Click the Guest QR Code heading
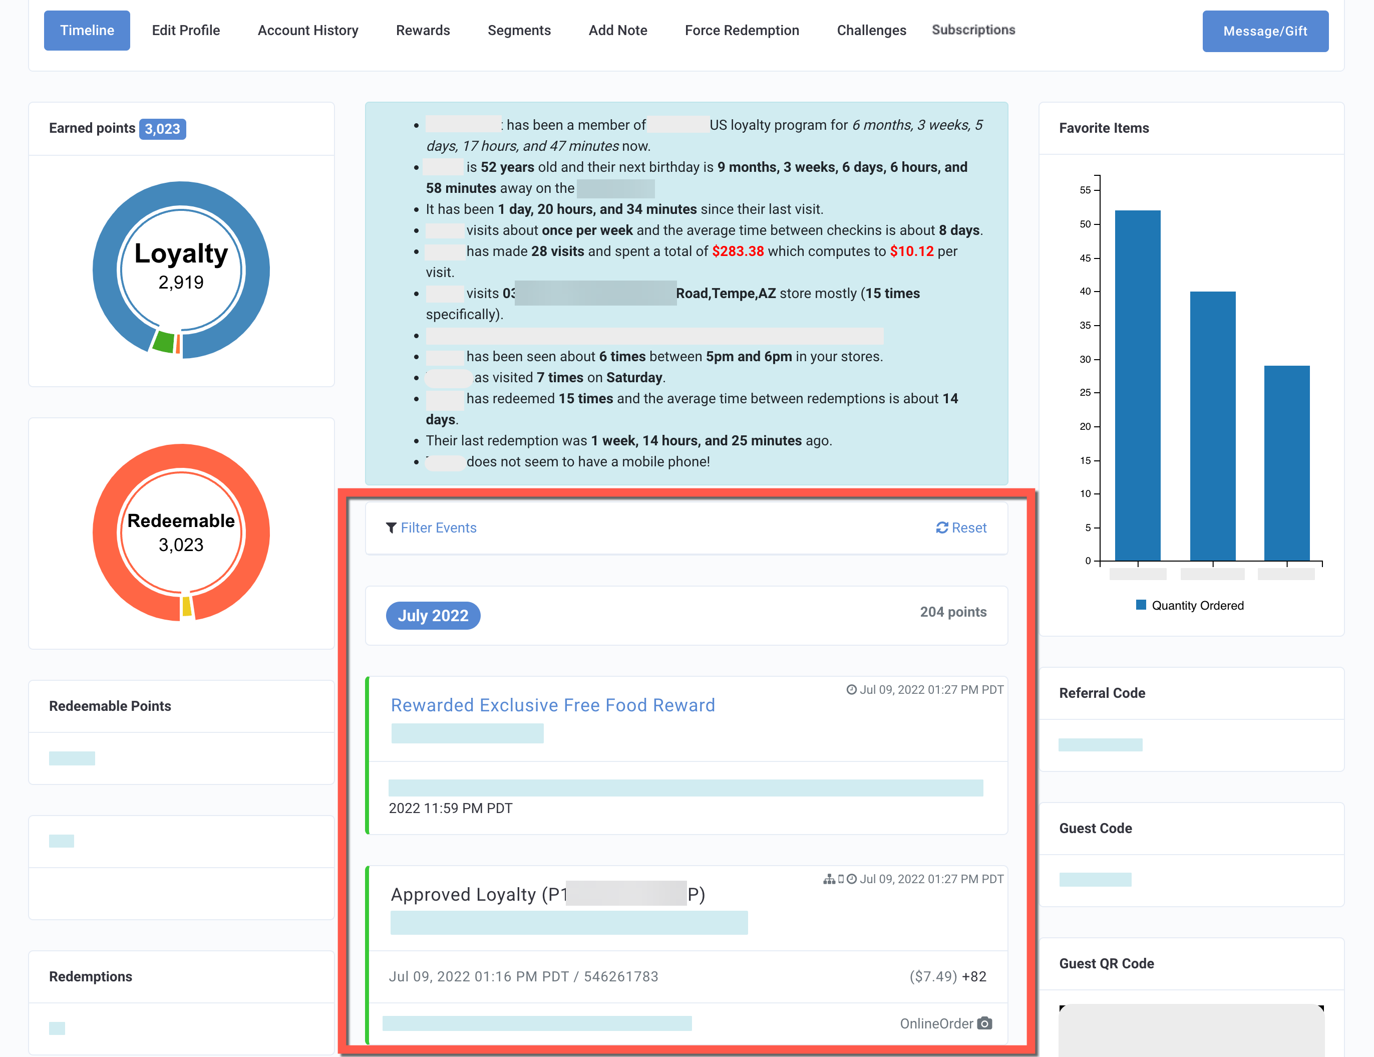1374x1057 pixels. [x=1106, y=964]
